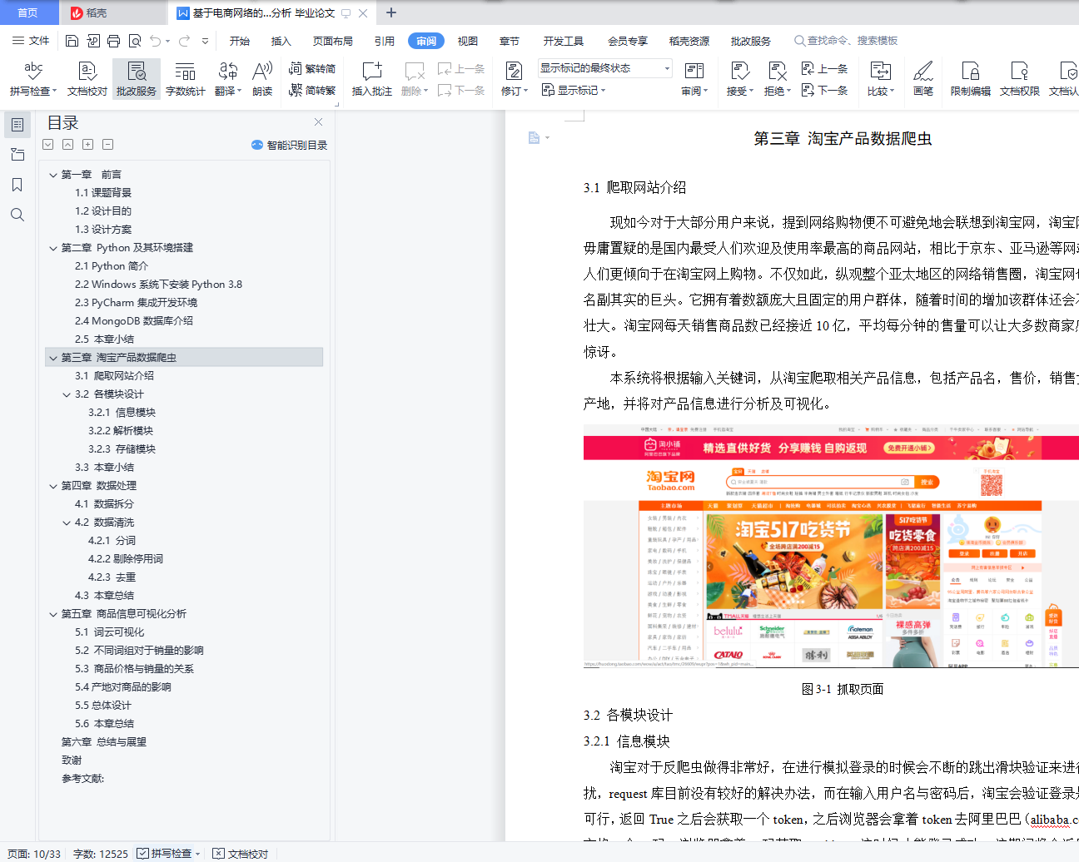Open the 开发工具 ribbon tab

[x=564, y=41]
